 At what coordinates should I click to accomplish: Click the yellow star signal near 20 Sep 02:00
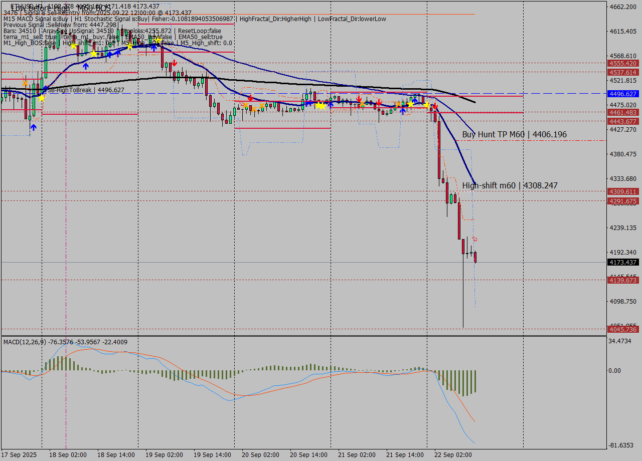(319, 106)
